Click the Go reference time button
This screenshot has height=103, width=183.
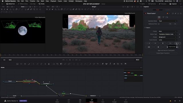[x=175, y=24]
